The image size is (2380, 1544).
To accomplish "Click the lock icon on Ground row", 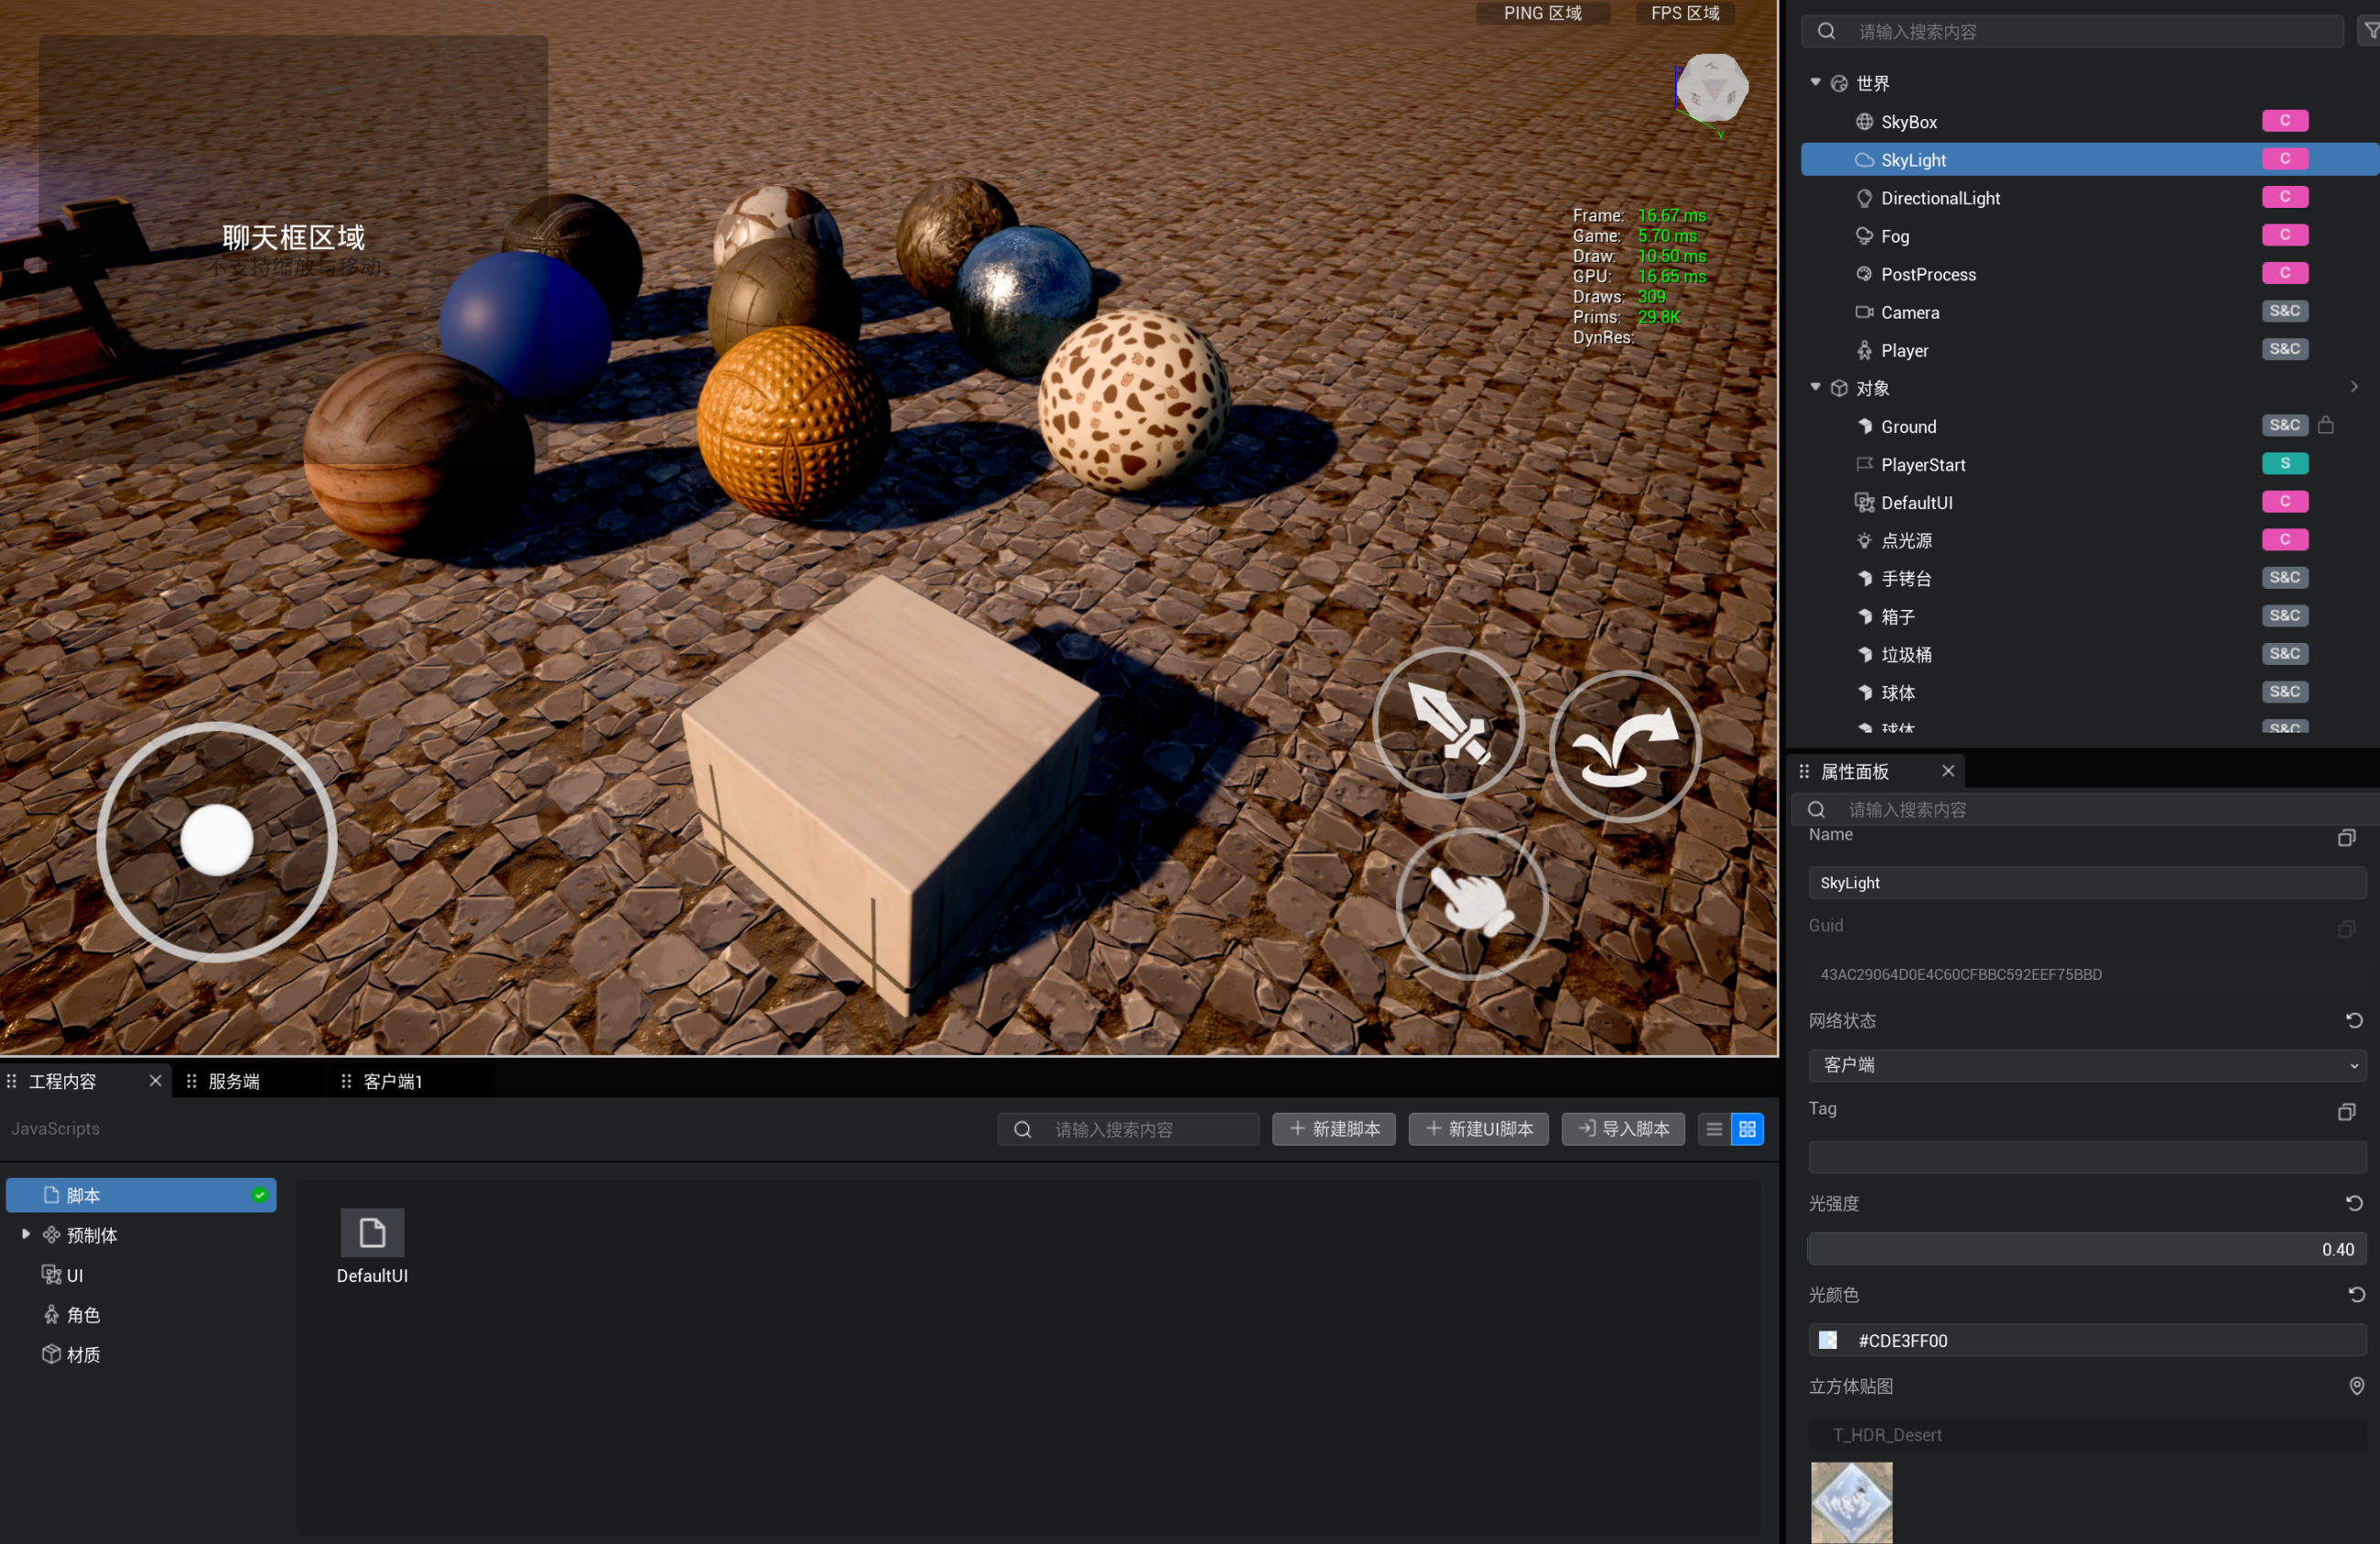I will coord(2326,425).
